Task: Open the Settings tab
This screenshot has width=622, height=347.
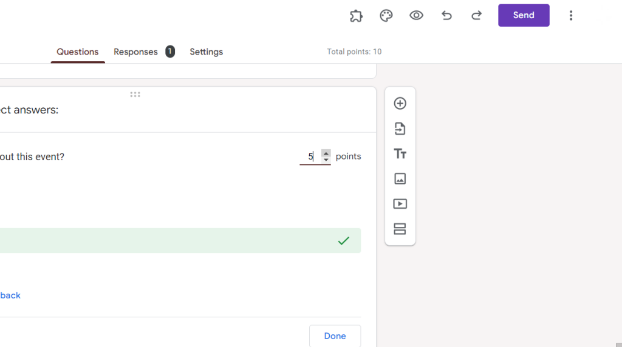Action: (x=207, y=52)
